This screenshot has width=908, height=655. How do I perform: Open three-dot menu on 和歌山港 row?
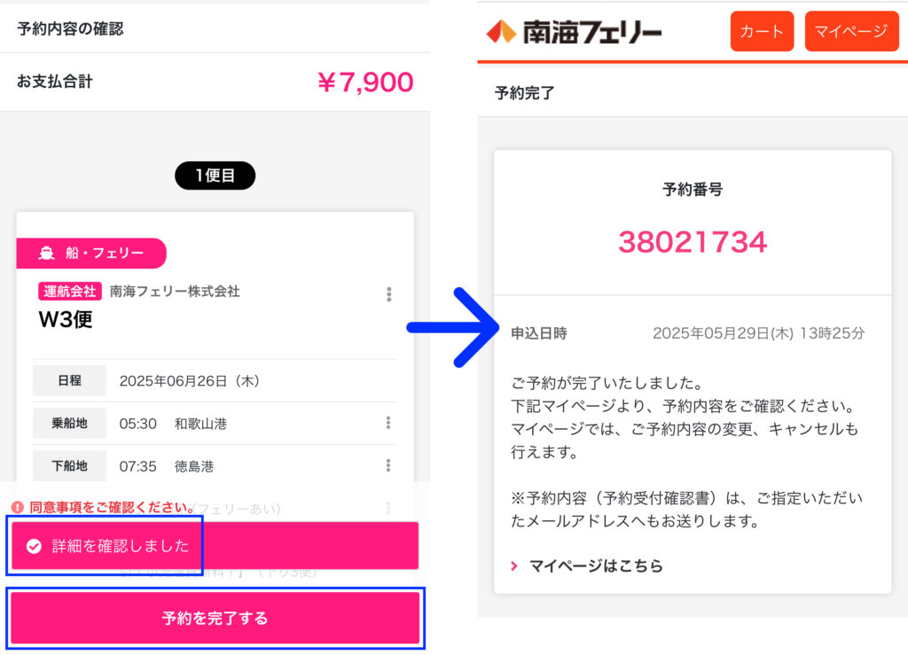(x=388, y=423)
